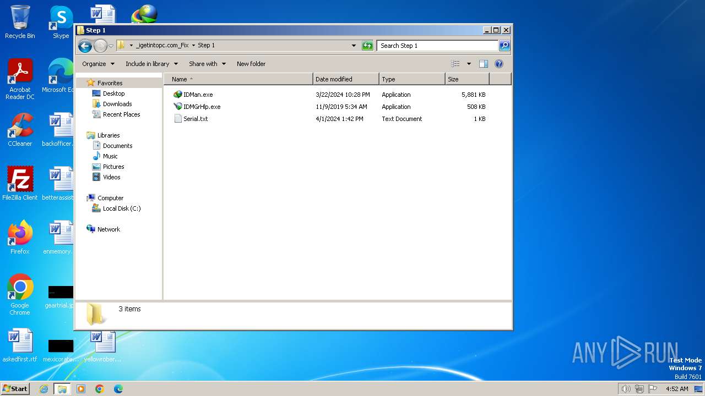The image size is (705, 396).
Task: Select the FileZilla Client desktop icon
Action: [20, 184]
